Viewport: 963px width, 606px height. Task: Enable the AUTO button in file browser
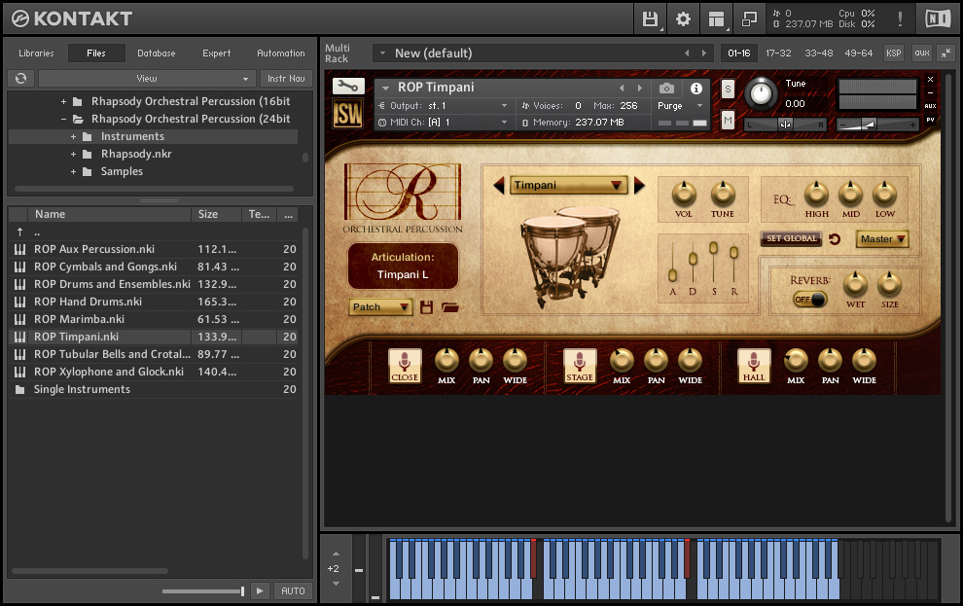[292, 590]
